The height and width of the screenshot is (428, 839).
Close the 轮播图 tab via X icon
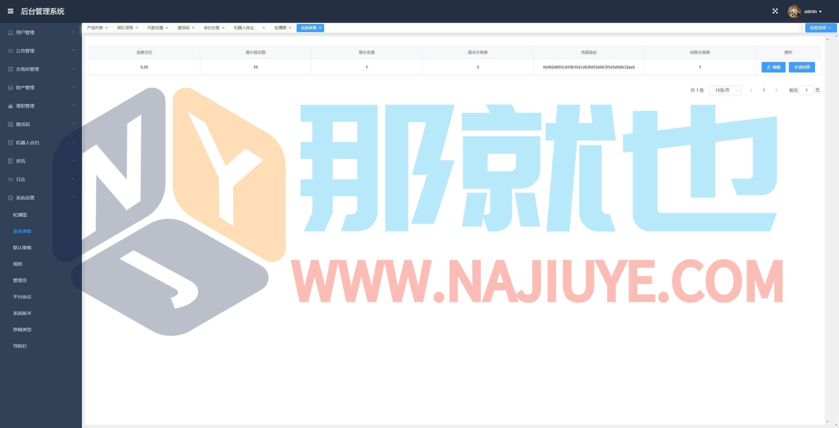point(290,28)
